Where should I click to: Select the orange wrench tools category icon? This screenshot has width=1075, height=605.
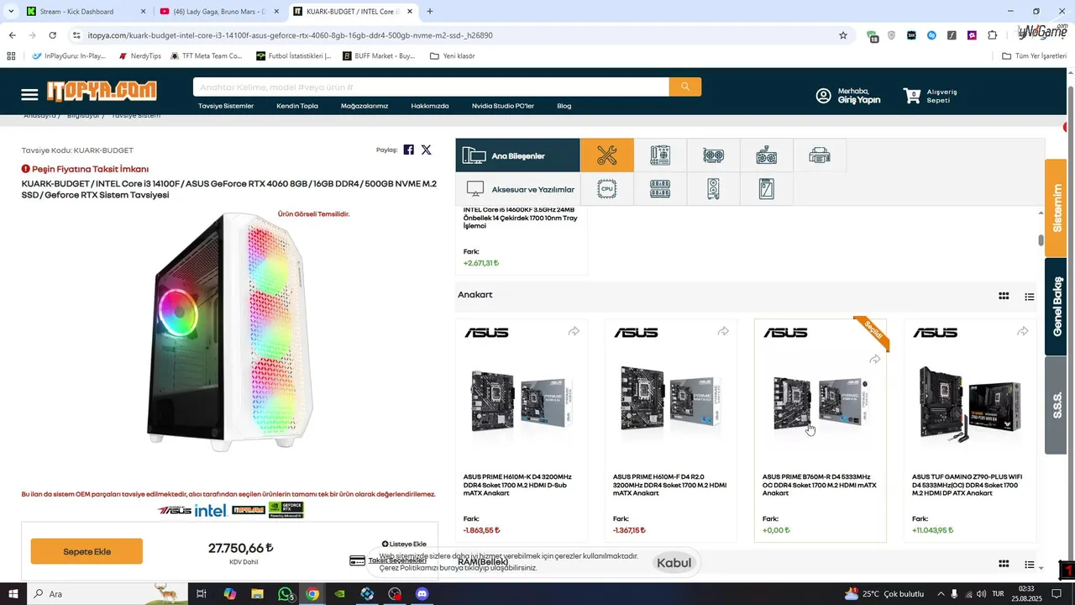(607, 155)
